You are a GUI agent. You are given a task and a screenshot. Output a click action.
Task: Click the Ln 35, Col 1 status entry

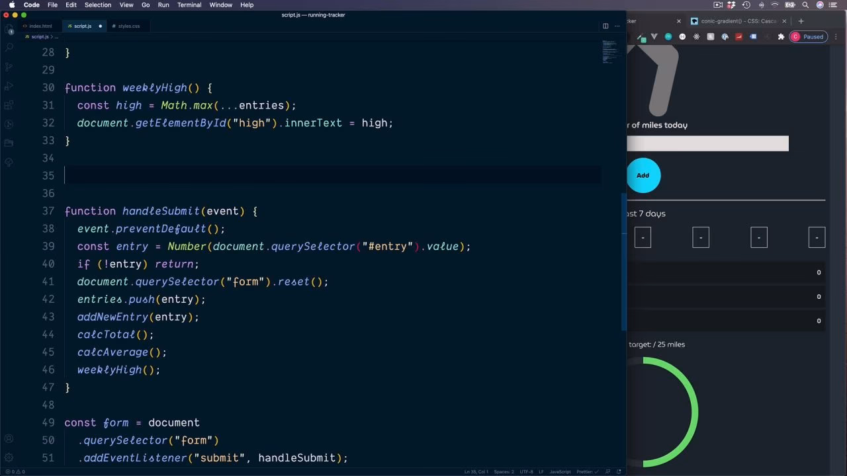(476, 471)
